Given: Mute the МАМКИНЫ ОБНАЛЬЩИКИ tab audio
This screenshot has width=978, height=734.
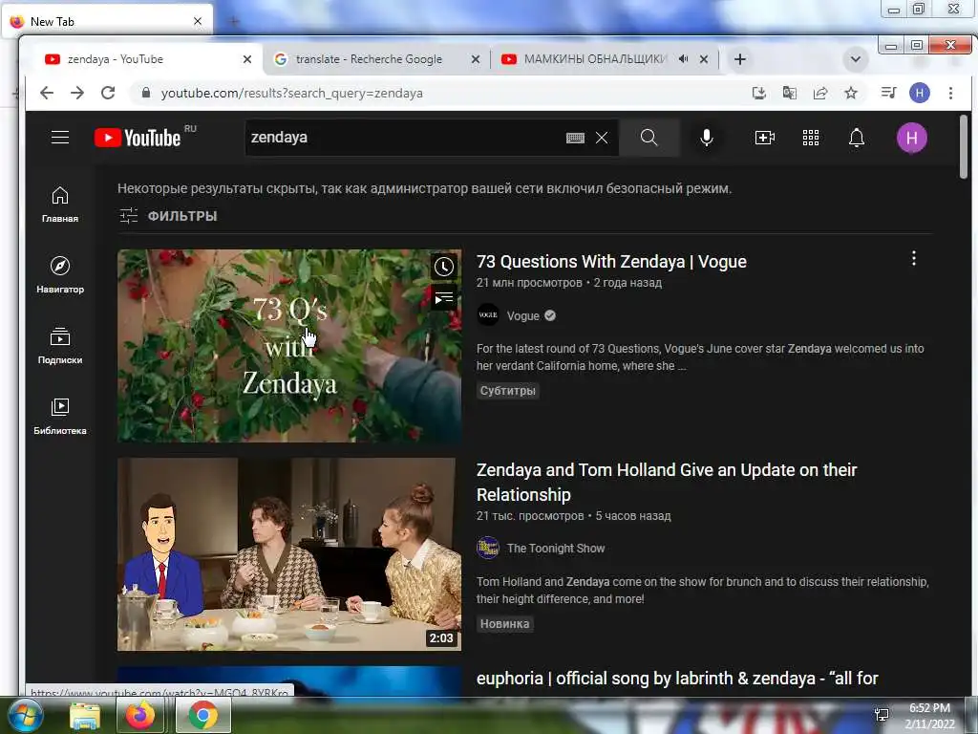Looking at the screenshot, I should click(x=684, y=59).
